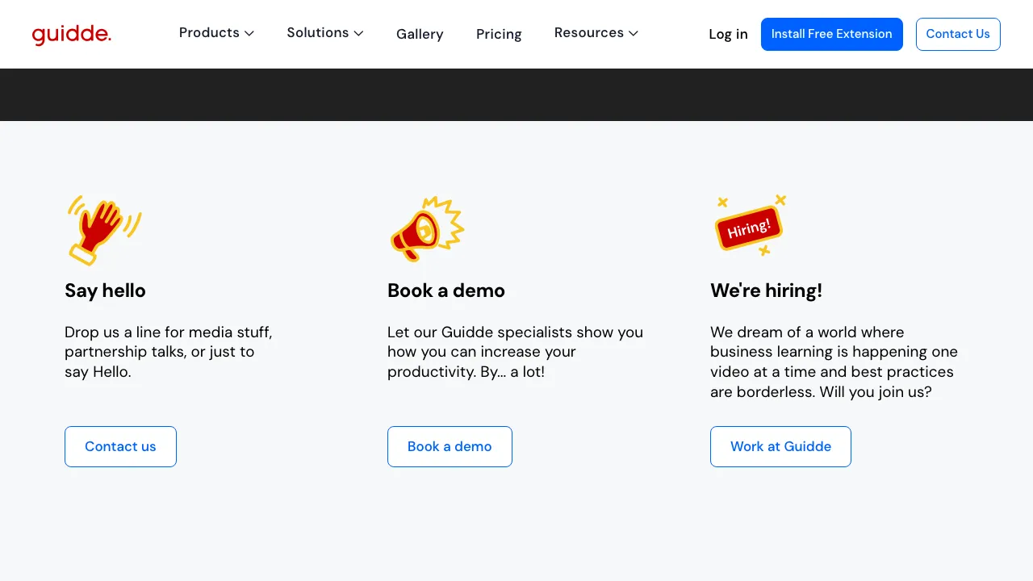Click the Hiring! badge icon
1033x581 pixels.
(x=750, y=227)
